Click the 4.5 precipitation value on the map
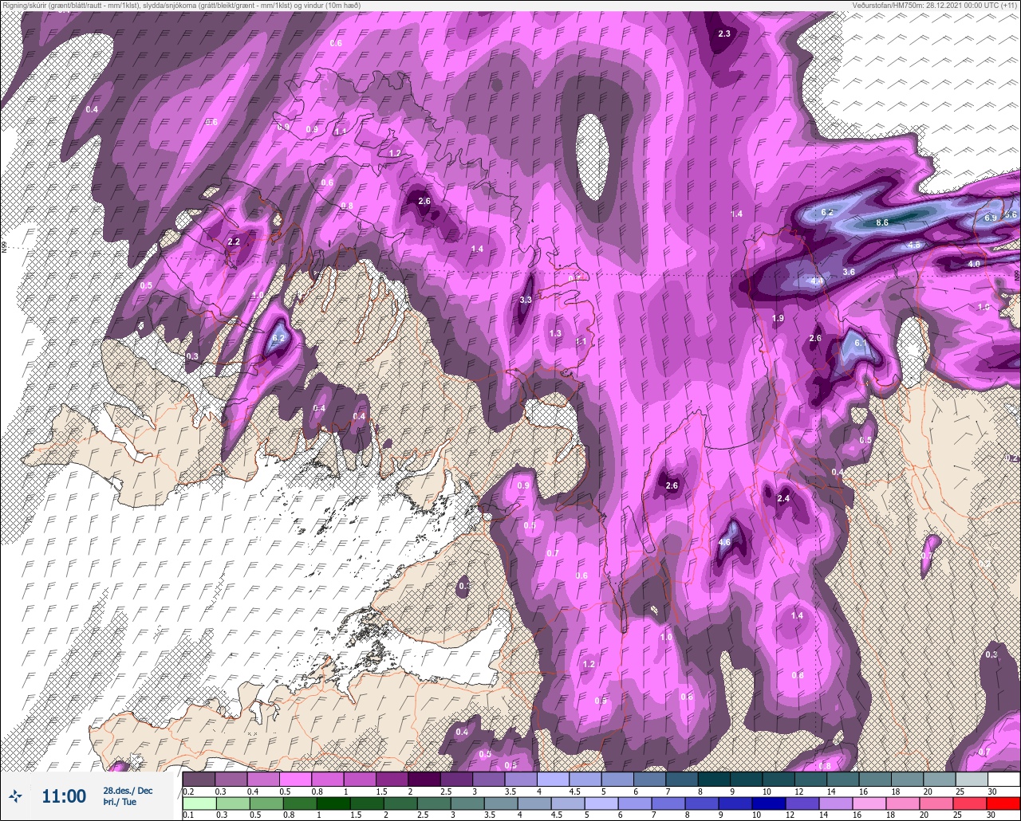Viewport: 1021px width, 821px height. (x=914, y=245)
